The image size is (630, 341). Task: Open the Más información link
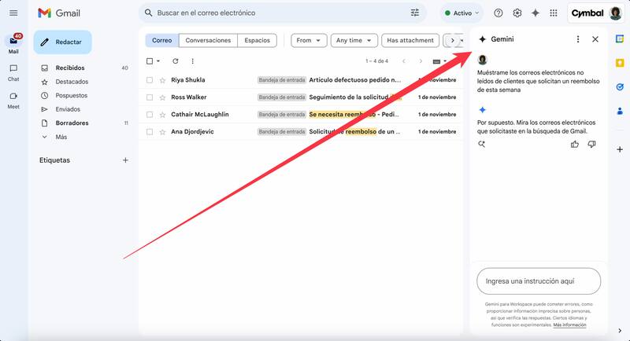(569, 324)
